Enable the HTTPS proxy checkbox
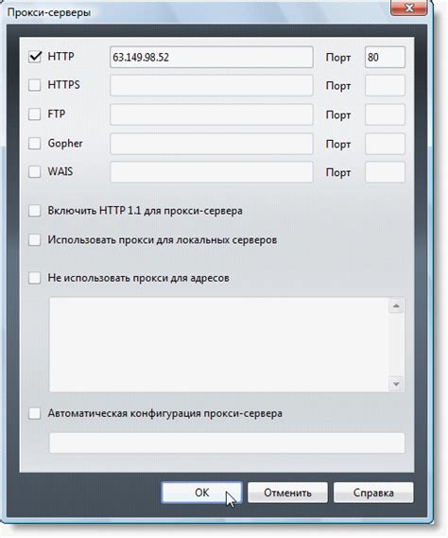The height and width of the screenshot is (538, 448). (35, 85)
